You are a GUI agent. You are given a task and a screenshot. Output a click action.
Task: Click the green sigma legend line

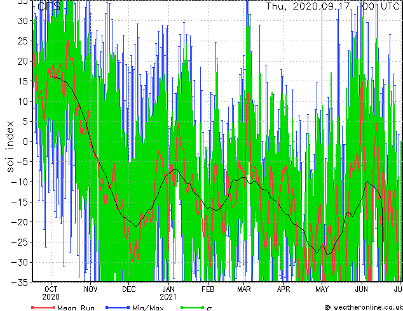[x=193, y=307]
